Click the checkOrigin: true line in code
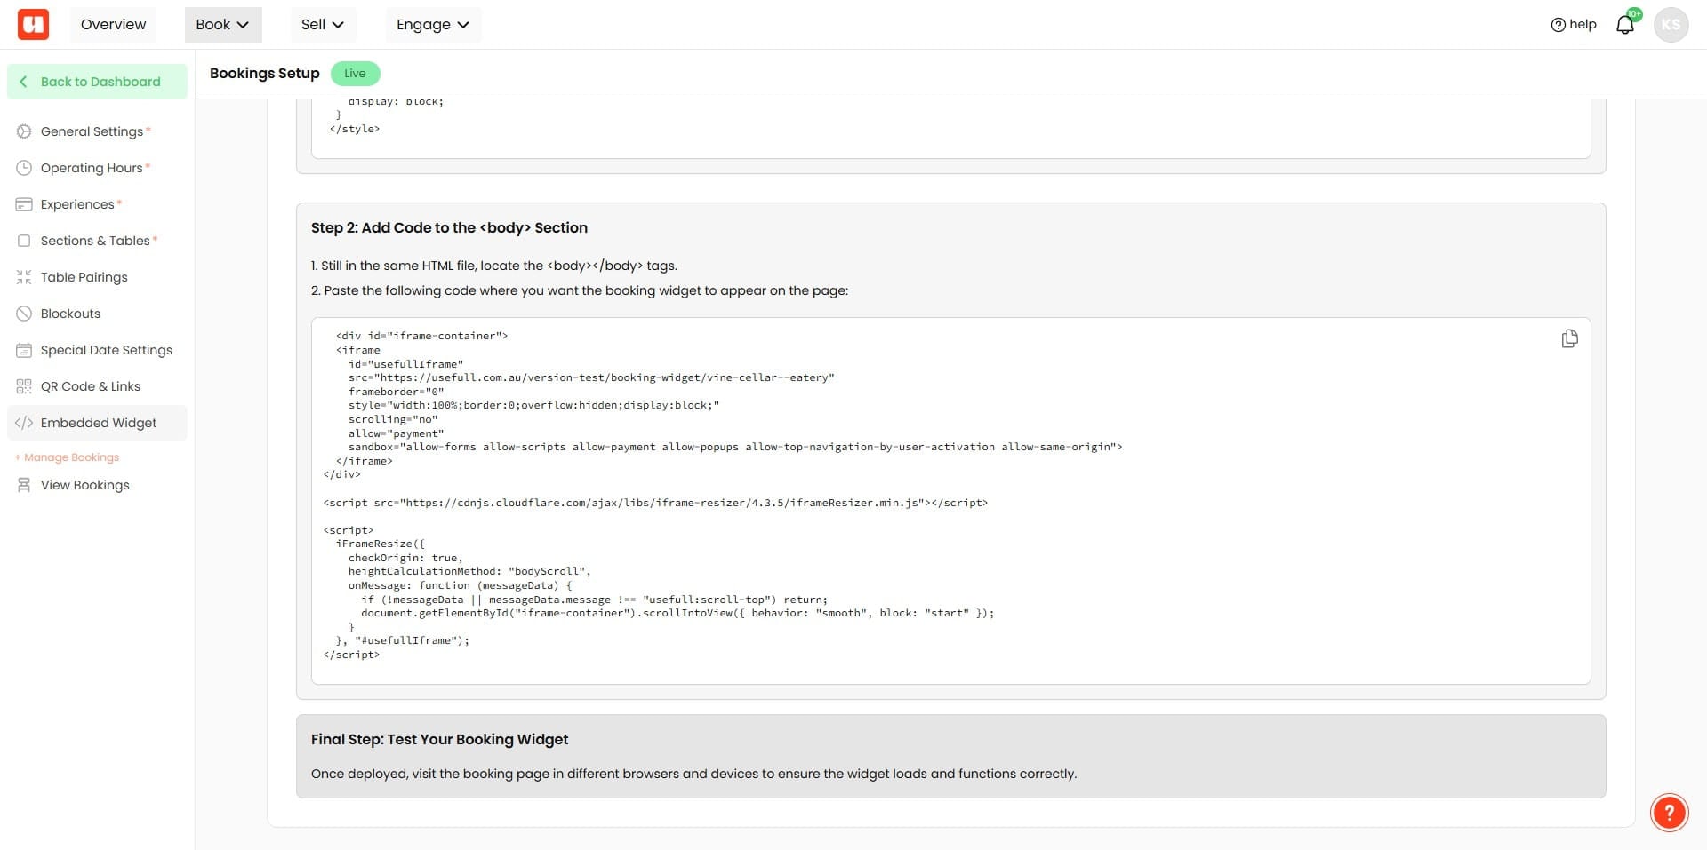This screenshot has width=1707, height=850. (405, 558)
